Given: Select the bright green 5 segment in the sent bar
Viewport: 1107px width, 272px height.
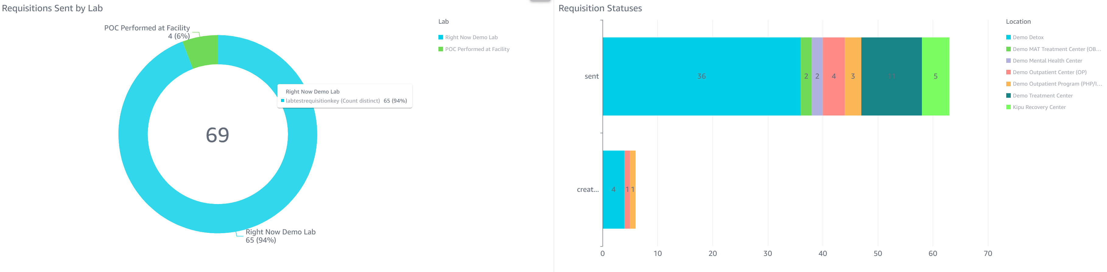Looking at the screenshot, I should coord(936,76).
